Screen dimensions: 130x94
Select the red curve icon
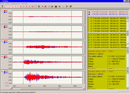[49, 7]
